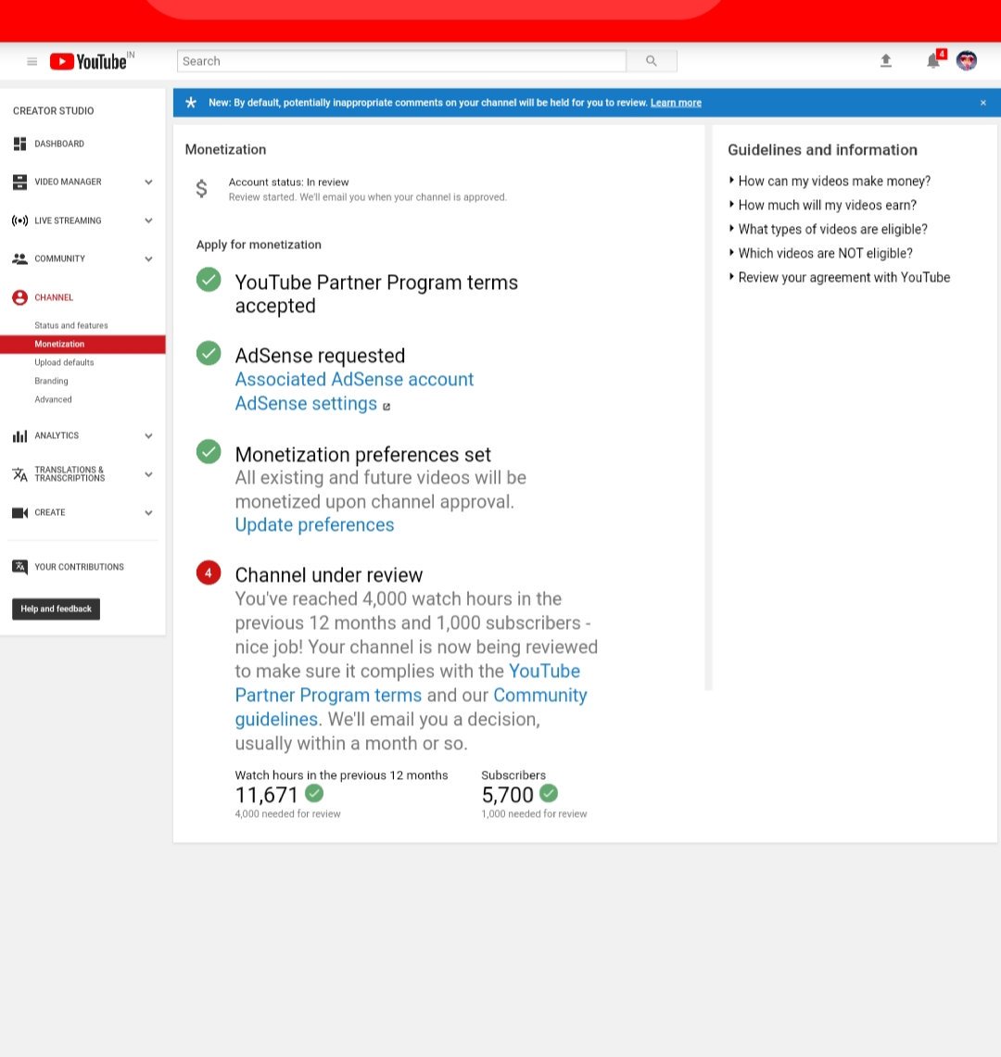Expand 'Review your agreement with YouTube'
Image resolution: width=1001 pixels, height=1057 pixels.
click(x=840, y=278)
